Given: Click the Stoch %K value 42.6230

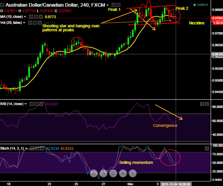Looking at the screenshot, I should pos(52,149).
